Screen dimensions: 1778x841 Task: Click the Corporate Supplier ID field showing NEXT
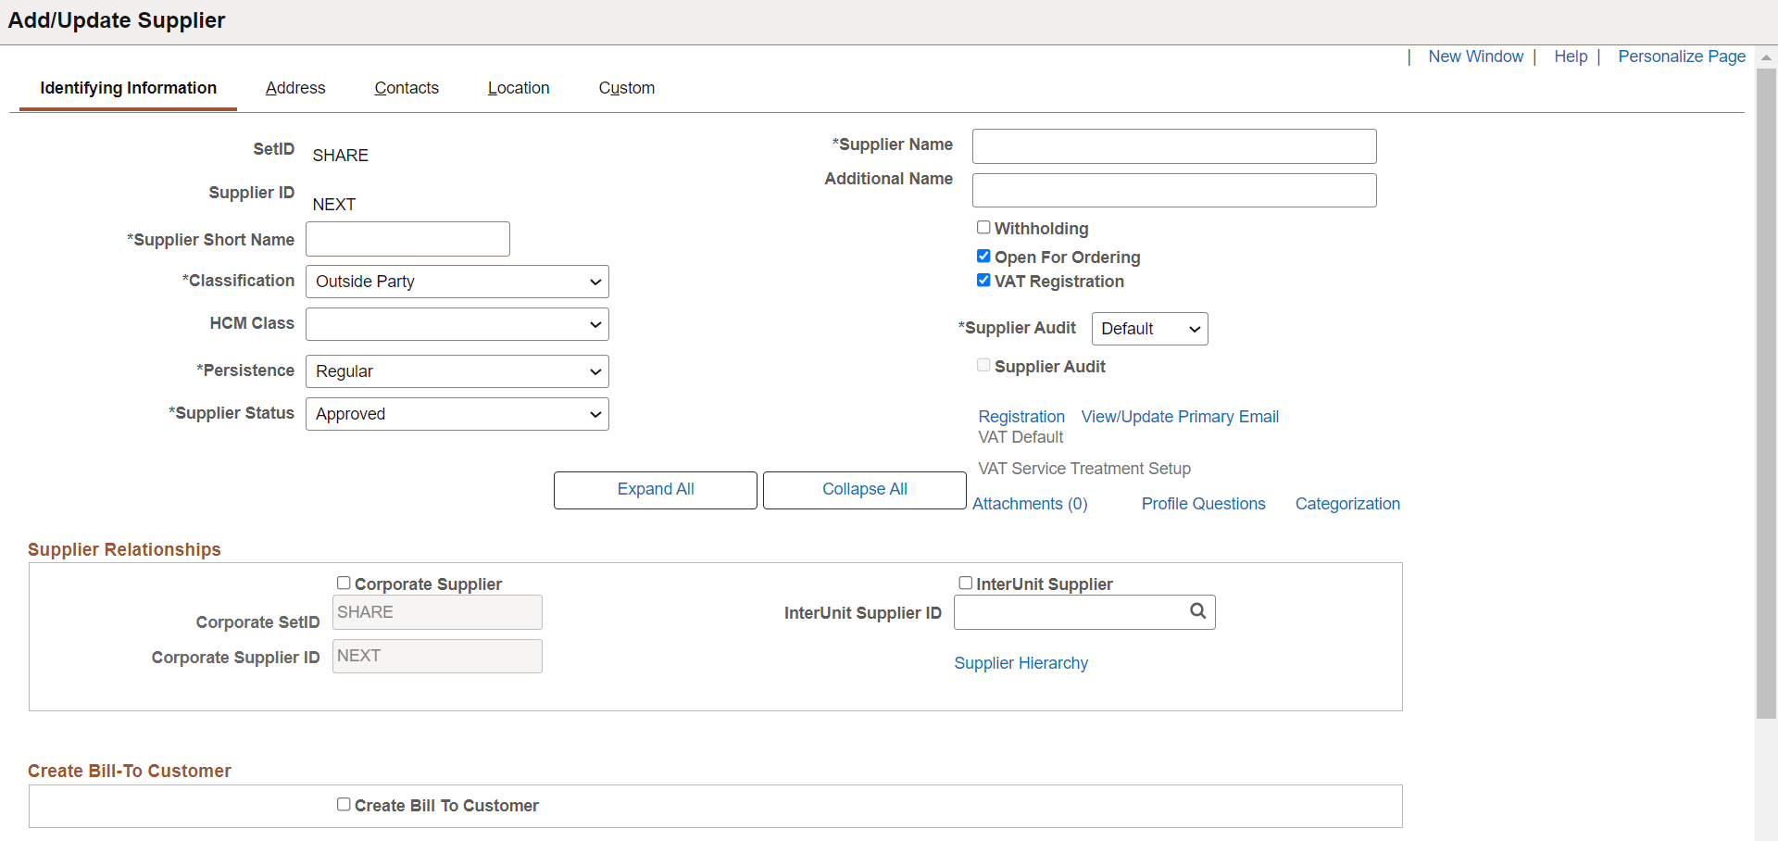(x=437, y=656)
